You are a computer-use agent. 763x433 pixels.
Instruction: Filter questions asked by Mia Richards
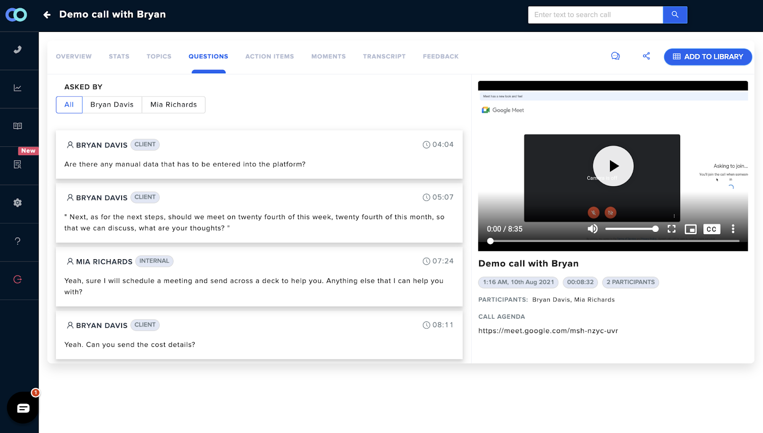click(x=174, y=105)
